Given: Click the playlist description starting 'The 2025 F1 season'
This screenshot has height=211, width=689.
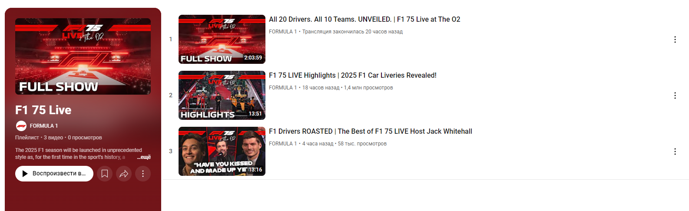Looking at the screenshot, I should point(78,154).
